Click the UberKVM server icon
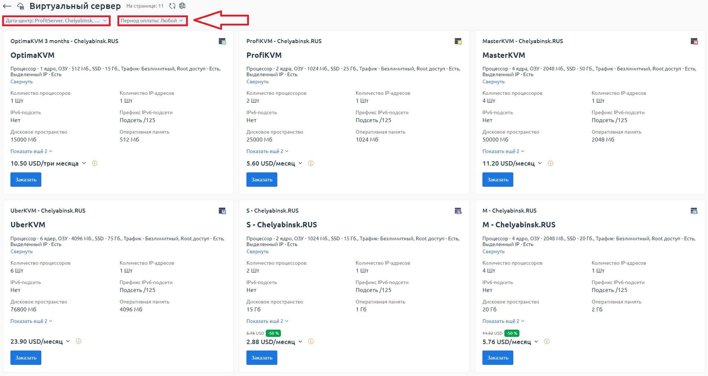The width and height of the screenshot is (708, 376). click(222, 211)
